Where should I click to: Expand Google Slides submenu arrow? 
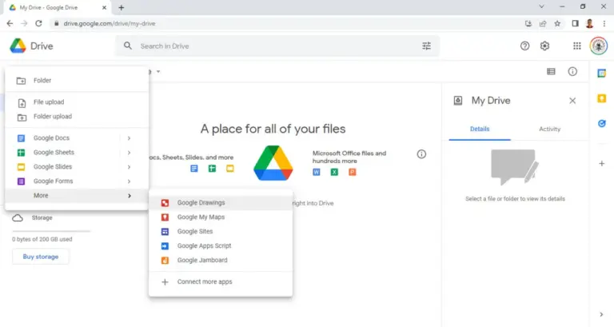click(x=129, y=167)
